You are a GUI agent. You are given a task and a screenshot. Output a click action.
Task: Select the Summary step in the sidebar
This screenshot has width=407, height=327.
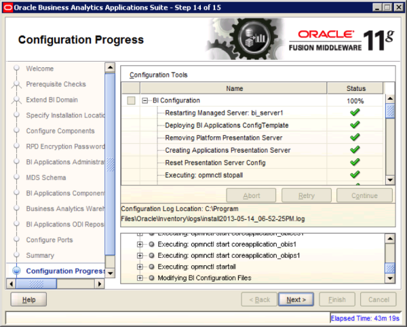coord(40,256)
